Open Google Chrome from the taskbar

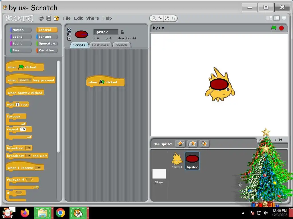coord(60,213)
